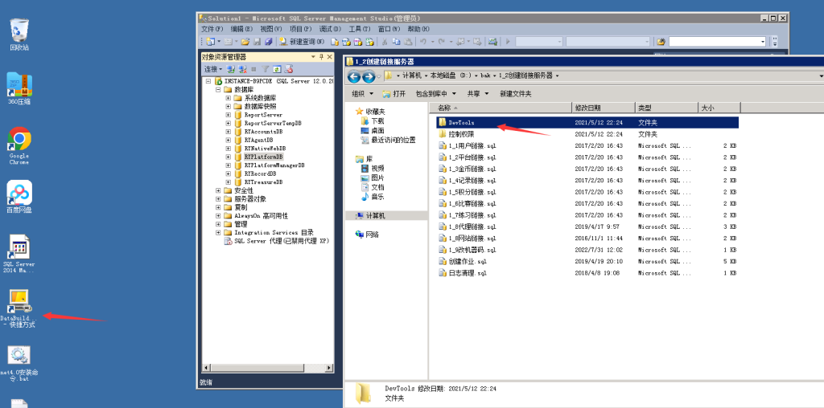Select the SQL Server 2014 Management Studio desktop icon
824x408 pixels.
pyautogui.click(x=19, y=249)
